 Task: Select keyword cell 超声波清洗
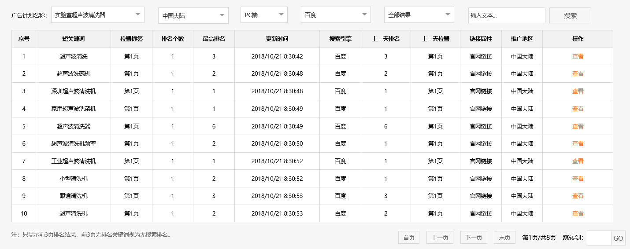point(73,56)
